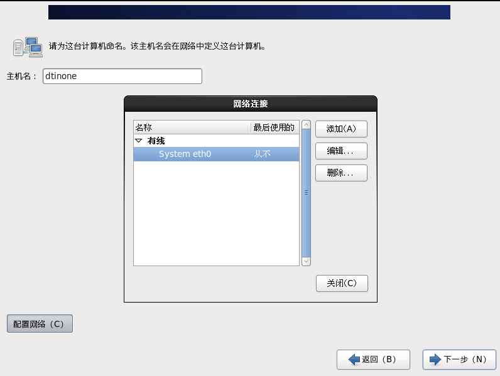Screen dimensions: 500x376
Task: Click the 添加(A) button
Action: point(341,129)
